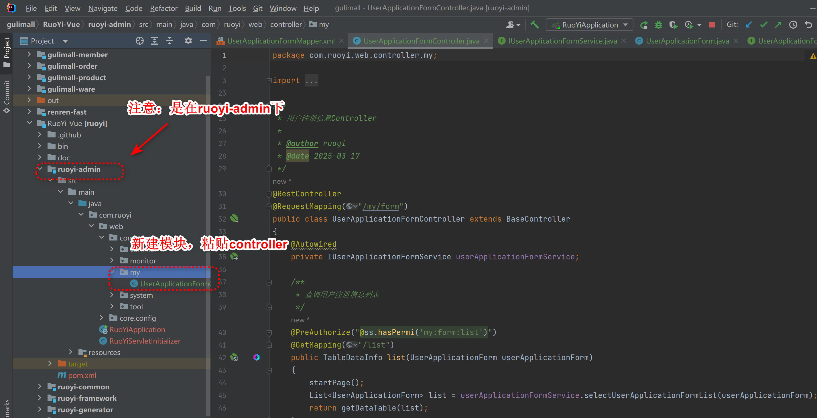Image resolution: width=817 pixels, height=418 pixels.
Task: Click the Build project hammer icon
Action: [535, 25]
